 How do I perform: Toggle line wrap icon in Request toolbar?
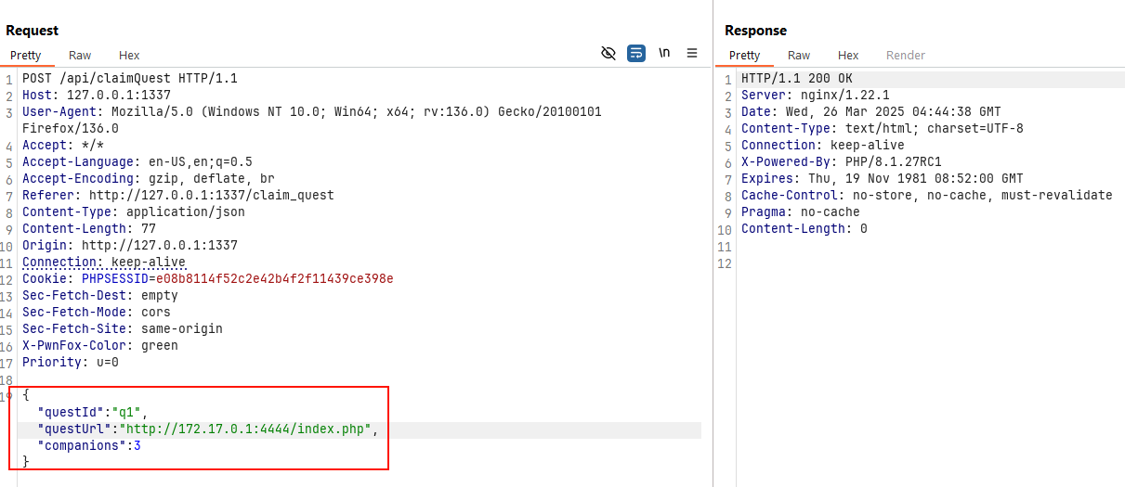click(x=636, y=54)
